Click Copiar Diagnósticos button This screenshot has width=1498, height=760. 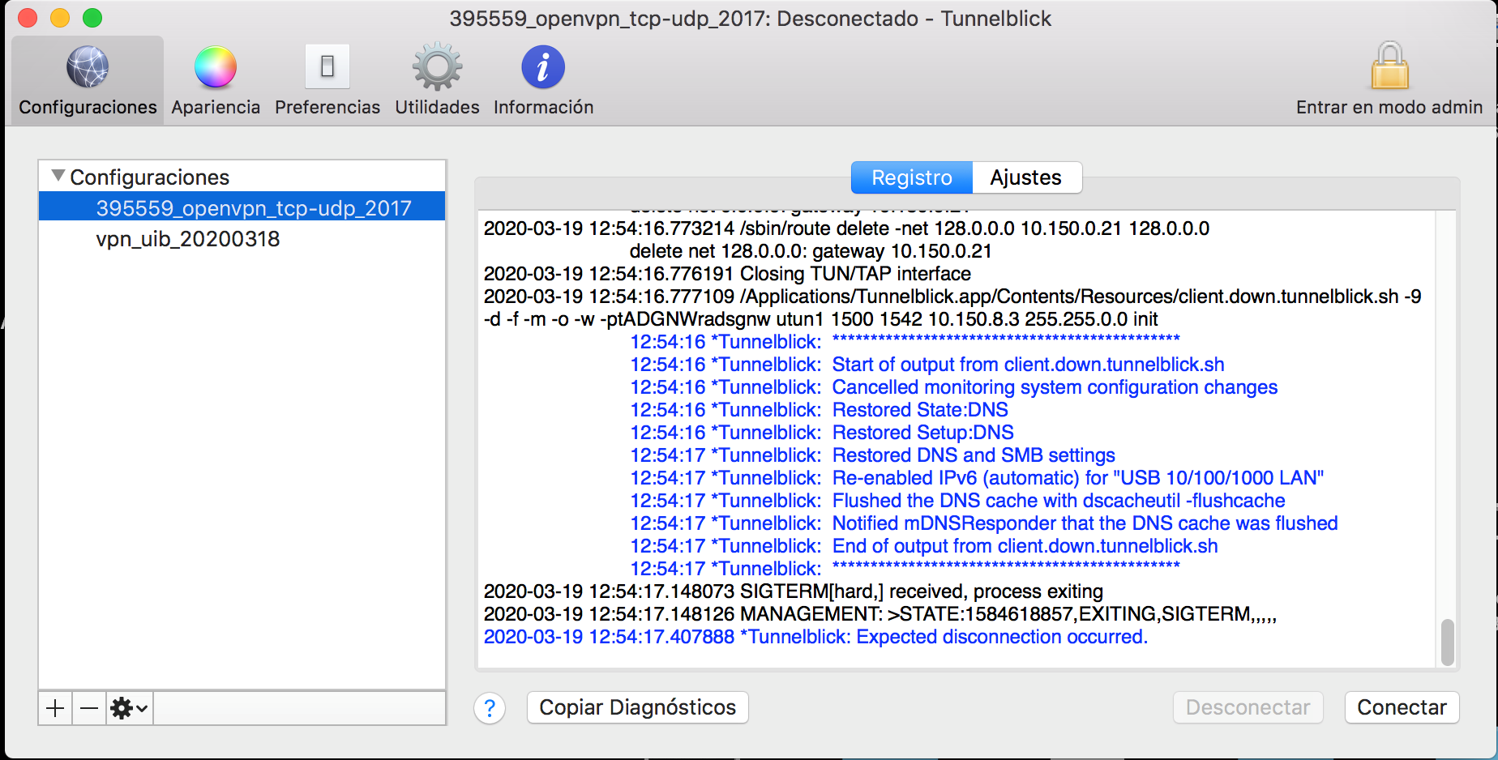638,707
